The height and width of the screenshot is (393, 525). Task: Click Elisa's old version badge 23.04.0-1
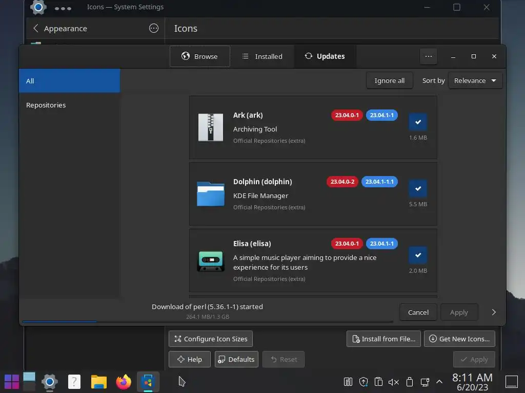347,243
